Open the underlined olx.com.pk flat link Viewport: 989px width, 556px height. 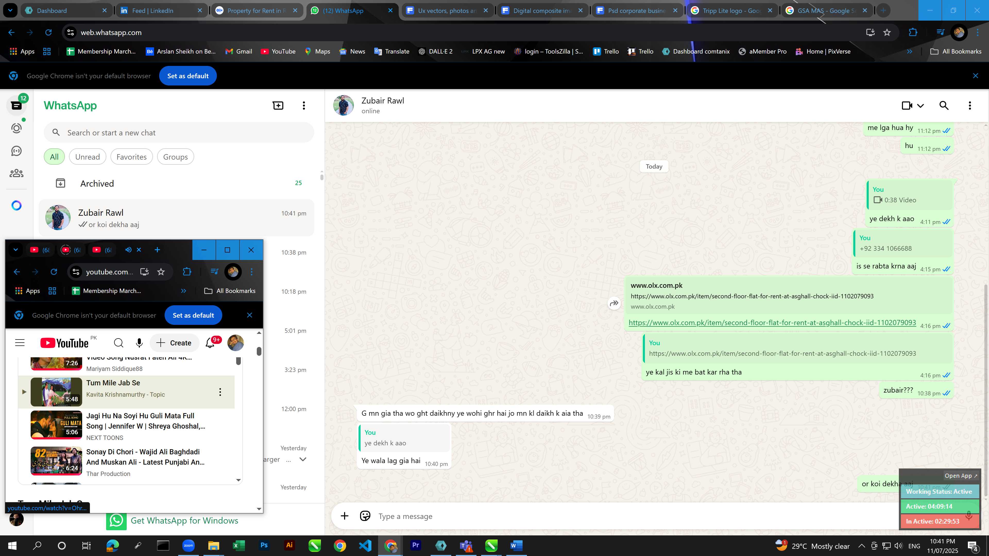click(772, 323)
